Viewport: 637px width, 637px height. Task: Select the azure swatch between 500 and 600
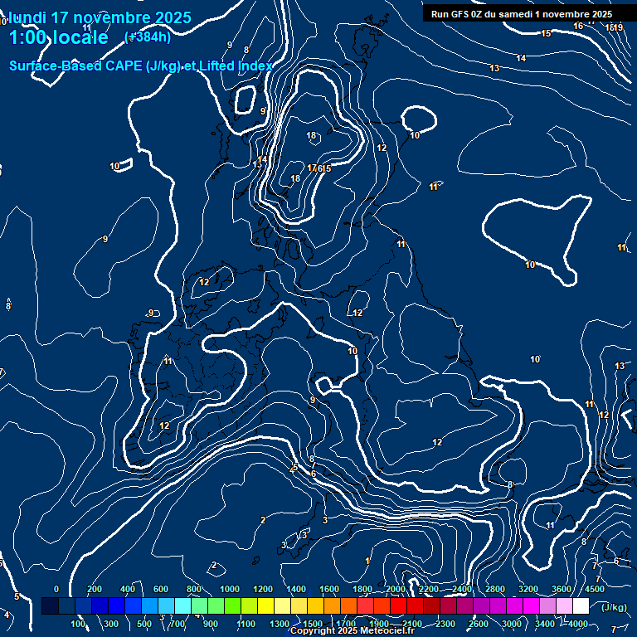coord(149,605)
